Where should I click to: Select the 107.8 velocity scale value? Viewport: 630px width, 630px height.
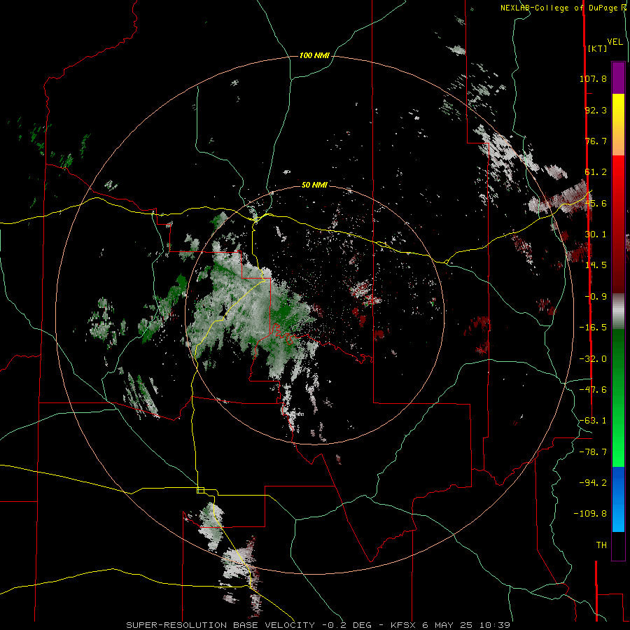[x=593, y=78]
